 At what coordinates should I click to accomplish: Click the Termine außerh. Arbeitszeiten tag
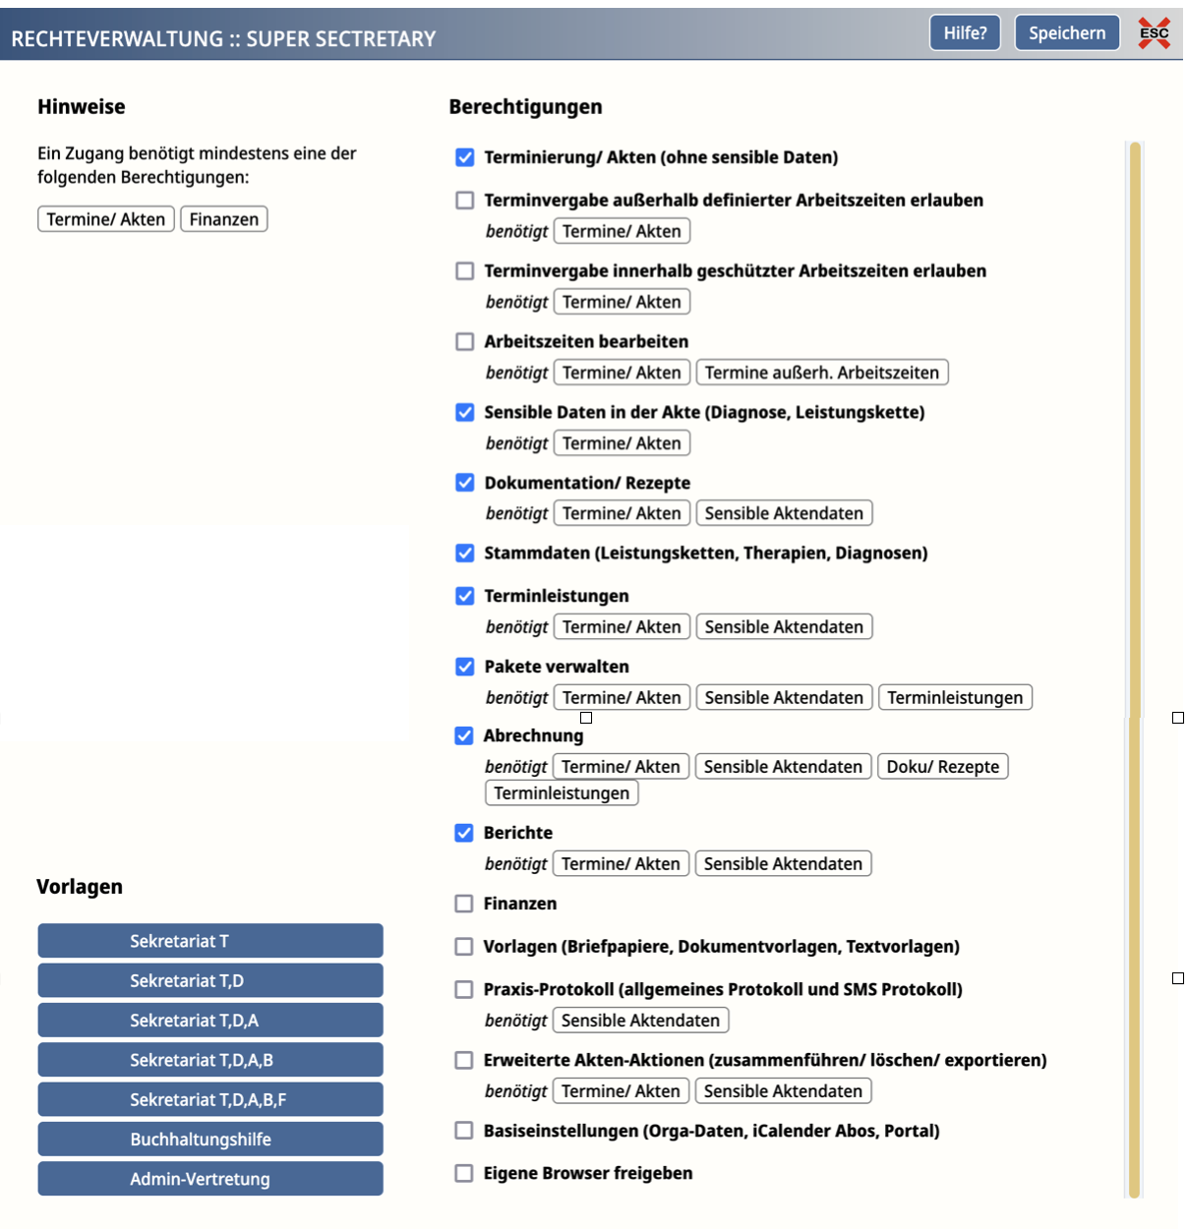[x=822, y=373]
